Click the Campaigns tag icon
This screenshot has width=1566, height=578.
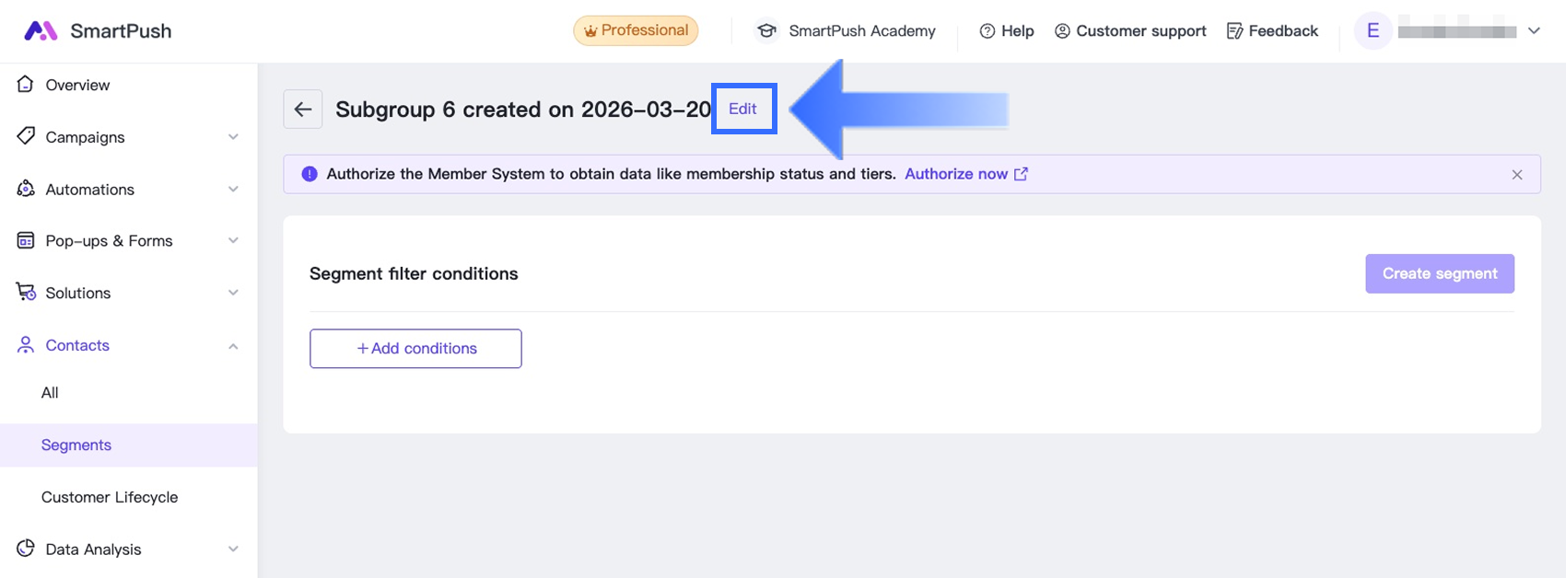coord(26,136)
